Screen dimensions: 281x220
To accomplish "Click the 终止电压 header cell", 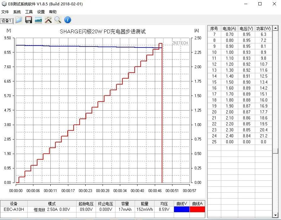I will [105, 204].
